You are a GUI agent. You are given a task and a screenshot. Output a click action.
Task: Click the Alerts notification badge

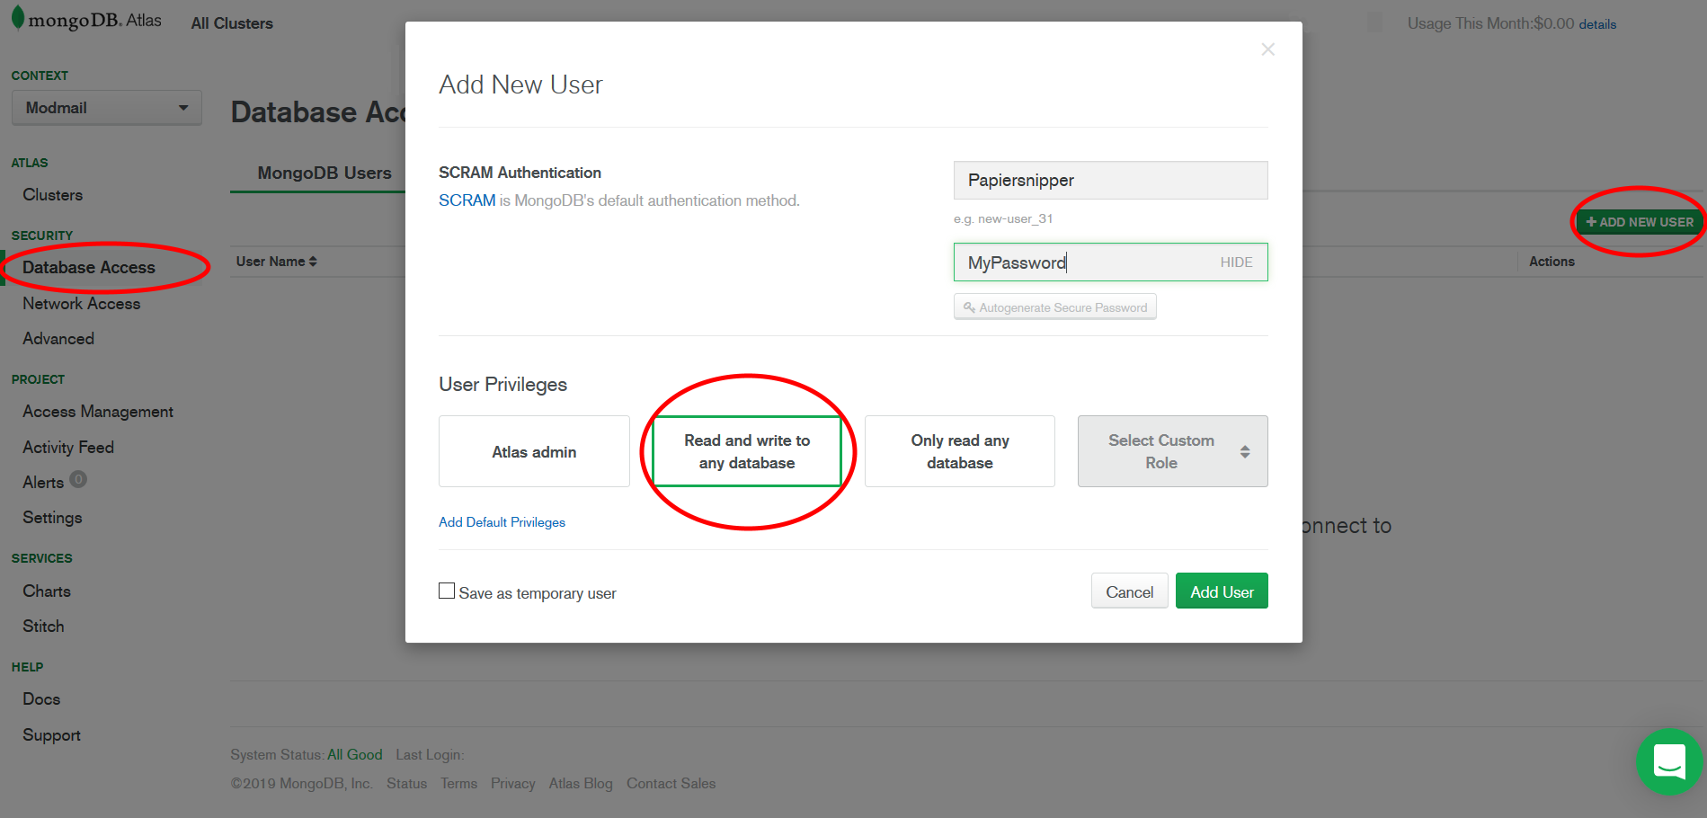78,479
